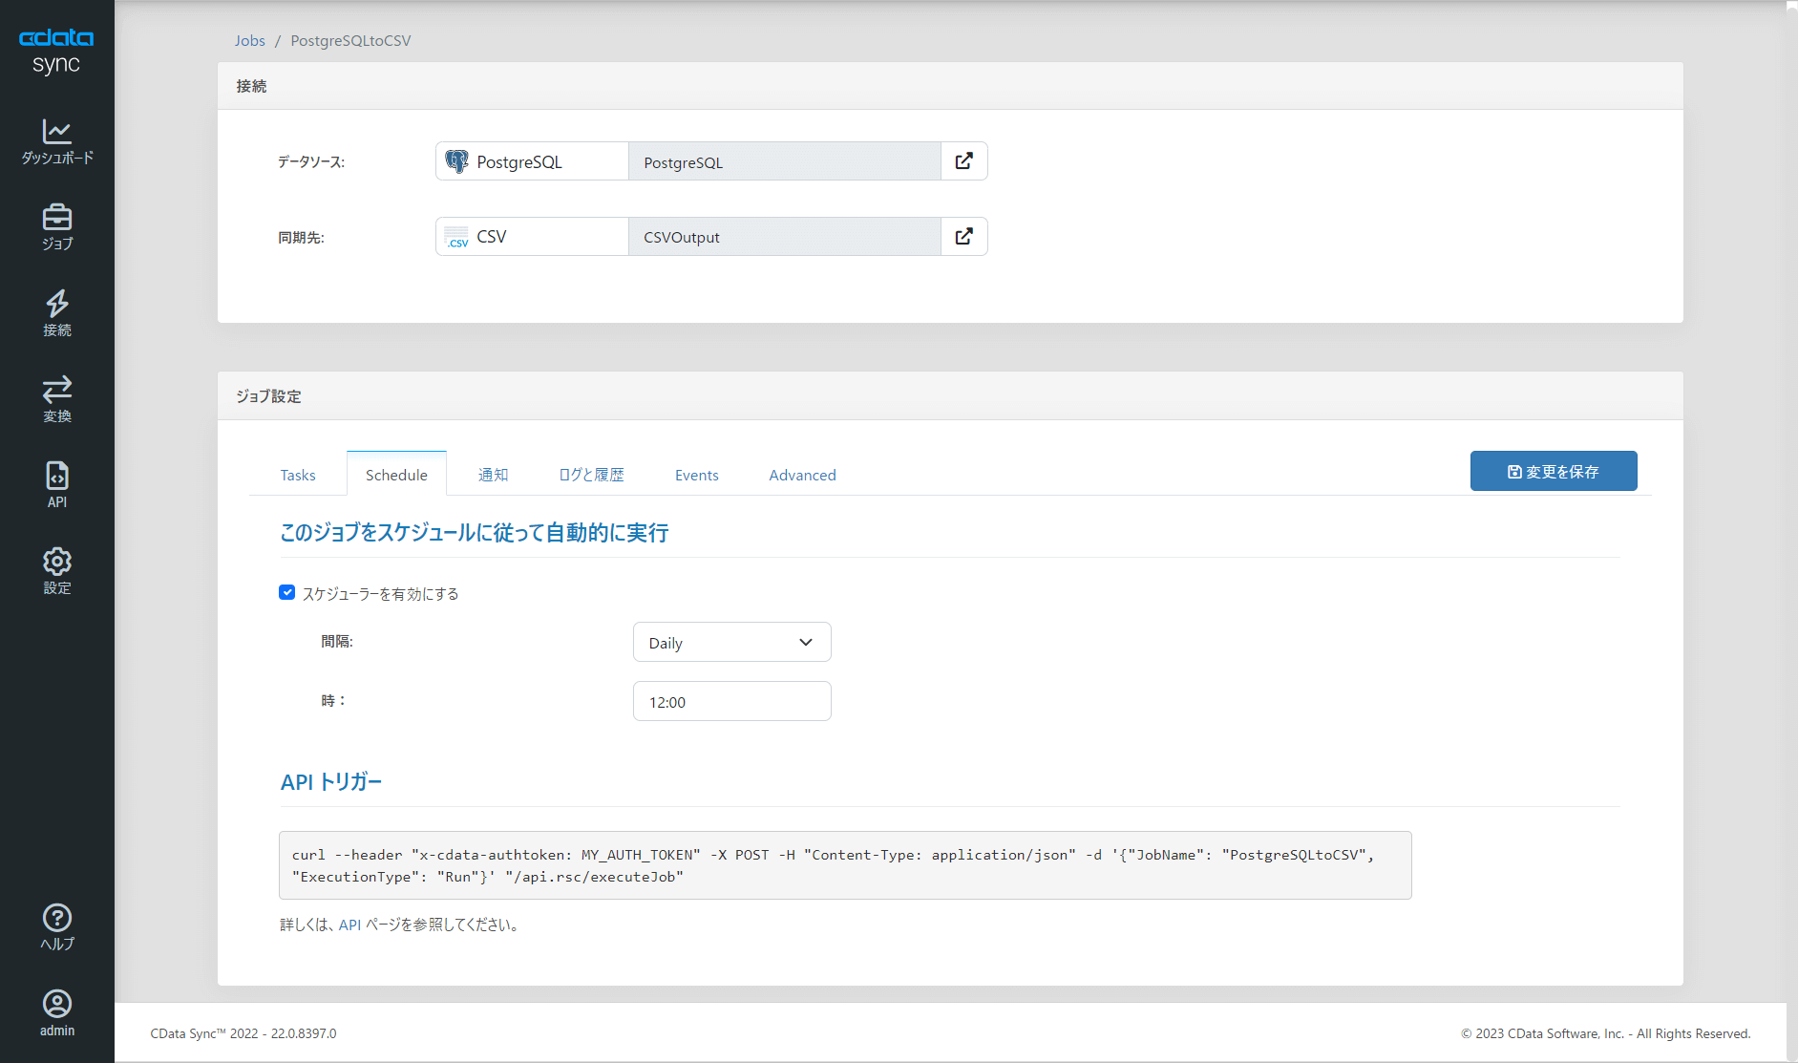Click the 変更を保存 save button

1554,471
